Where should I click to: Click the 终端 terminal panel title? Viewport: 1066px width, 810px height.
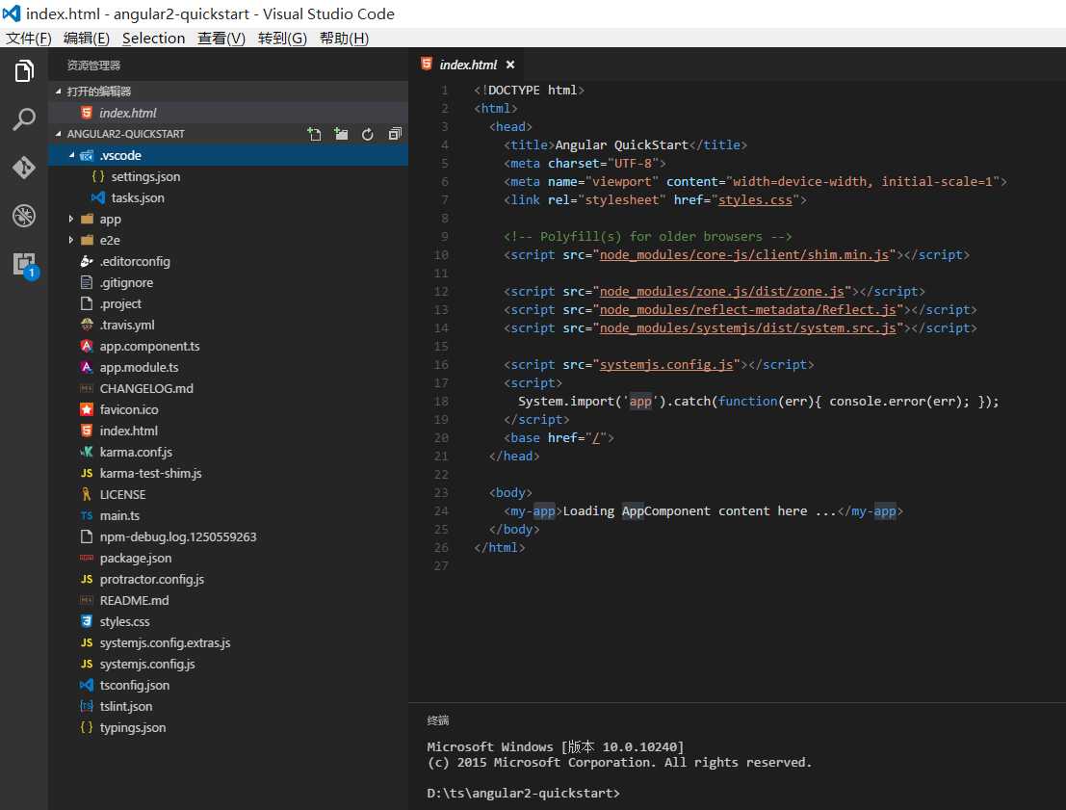tap(438, 720)
